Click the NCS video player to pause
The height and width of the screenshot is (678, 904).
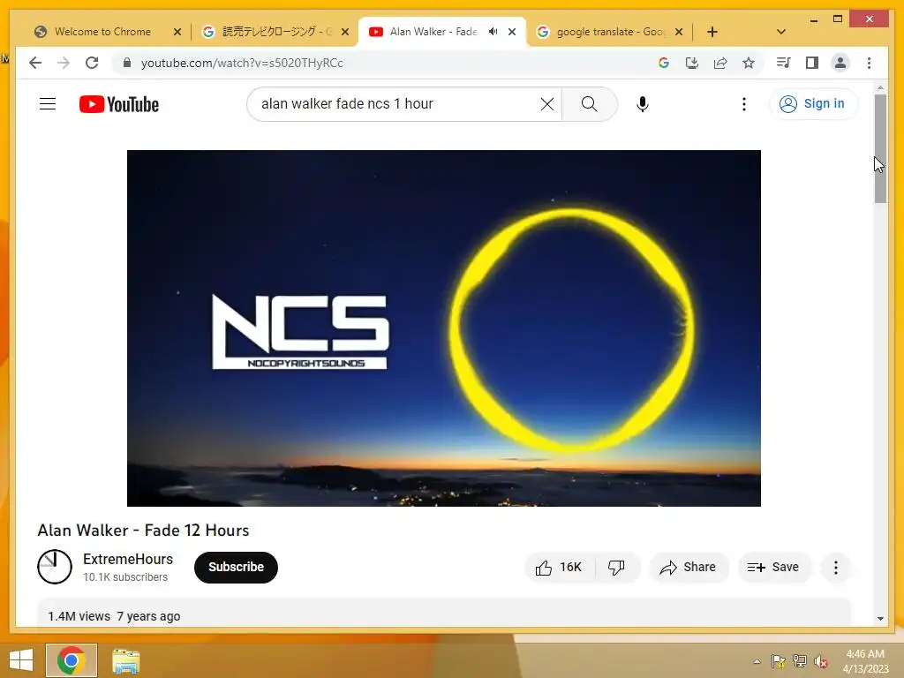pos(443,328)
